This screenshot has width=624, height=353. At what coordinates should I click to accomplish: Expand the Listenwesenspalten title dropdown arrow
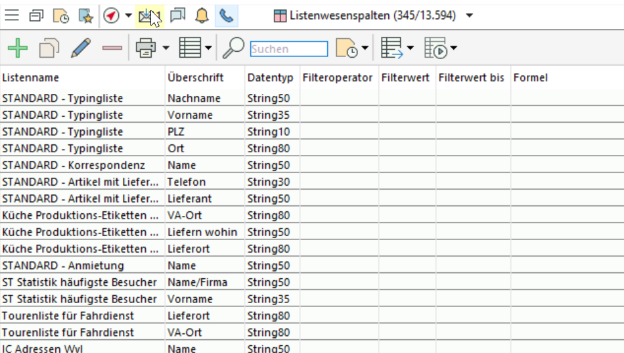coord(469,16)
